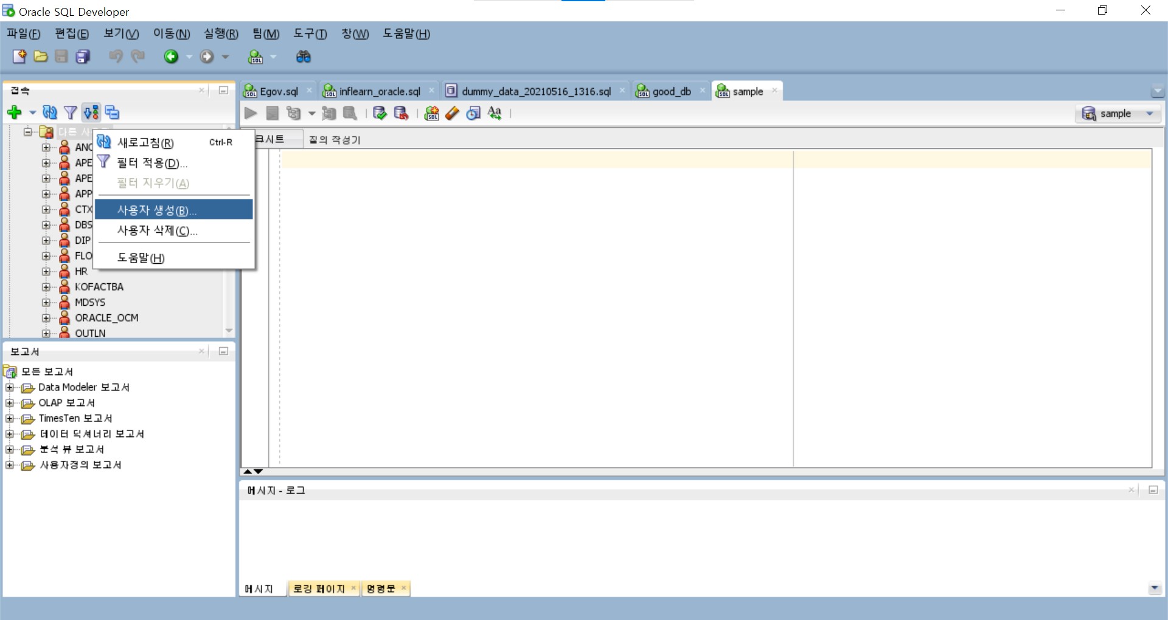Click the Aa change case icon
1168x620 pixels.
pos(495,113)
